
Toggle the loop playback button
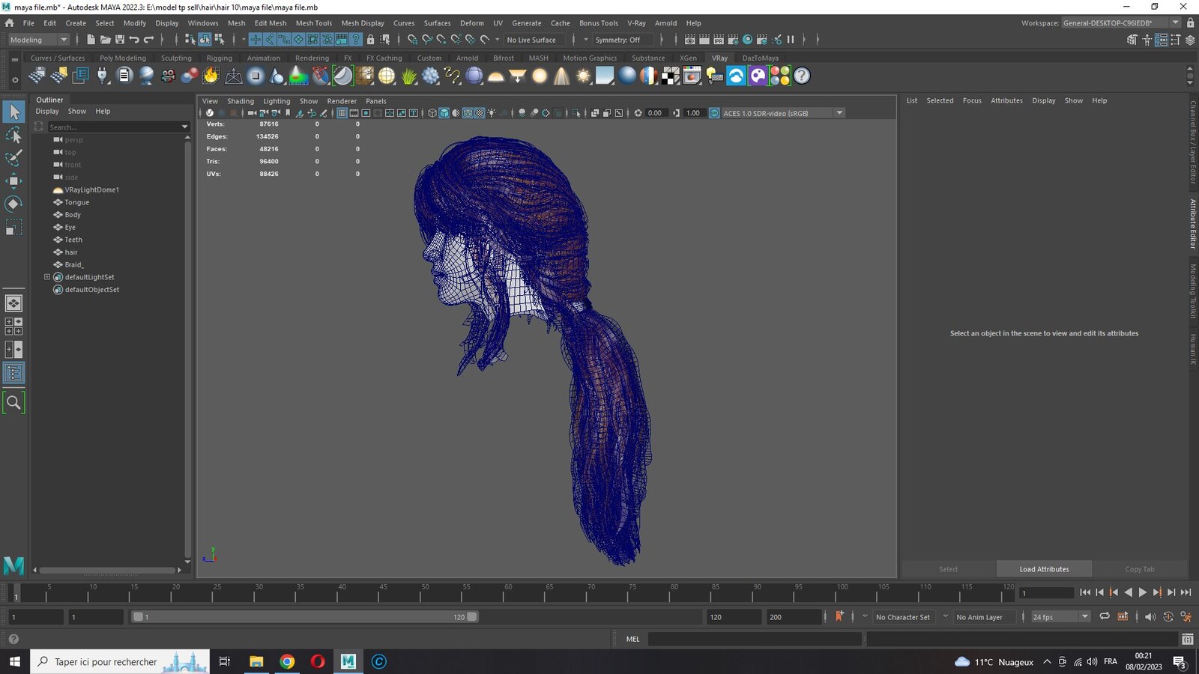pos(1104,616)
